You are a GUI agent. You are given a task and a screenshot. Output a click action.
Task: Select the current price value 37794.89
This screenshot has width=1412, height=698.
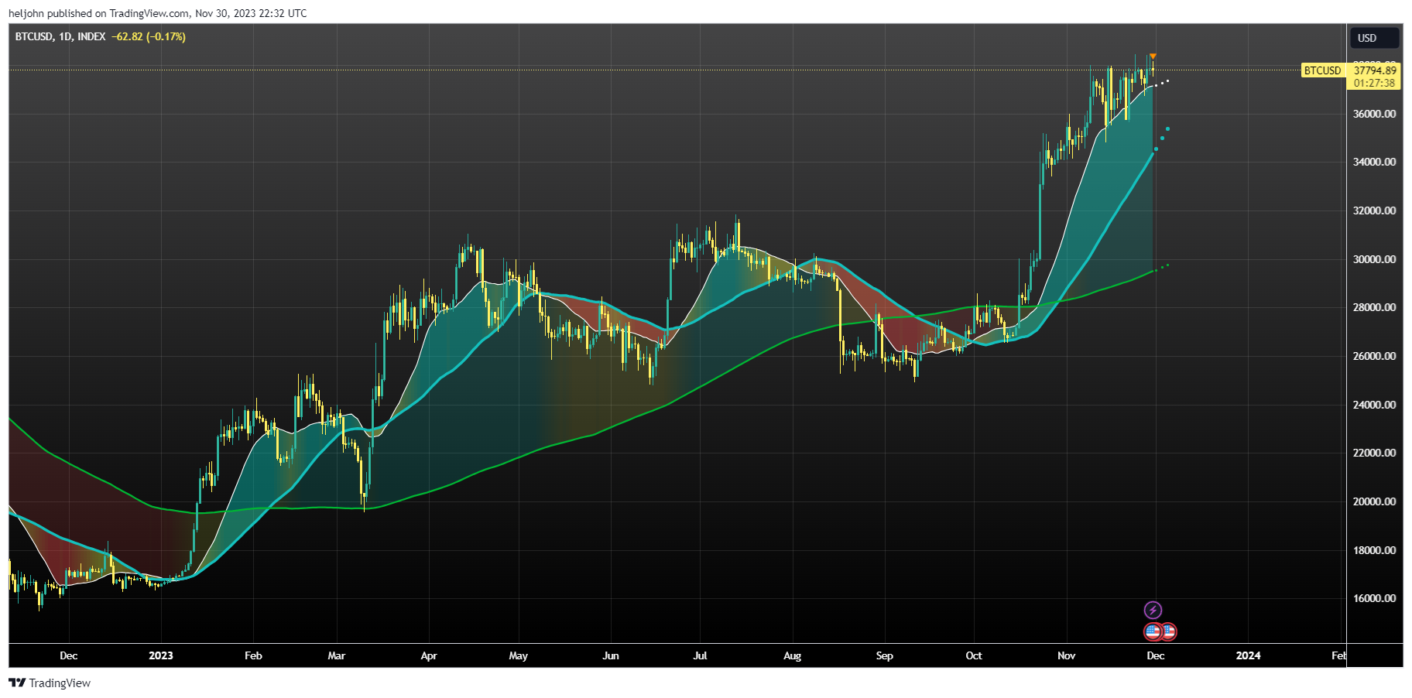(1375, 70)
